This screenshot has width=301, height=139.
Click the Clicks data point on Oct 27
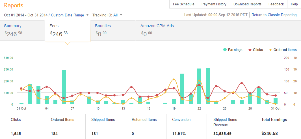242,83
